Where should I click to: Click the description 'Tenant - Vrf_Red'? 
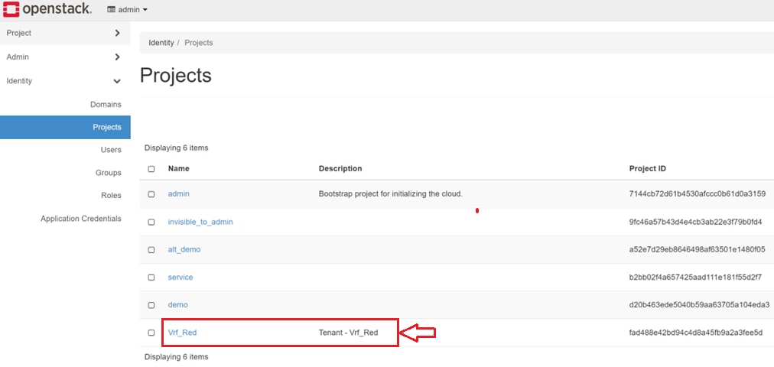349,333
